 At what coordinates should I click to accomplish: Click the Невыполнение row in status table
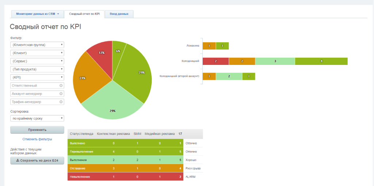[80, 177]
